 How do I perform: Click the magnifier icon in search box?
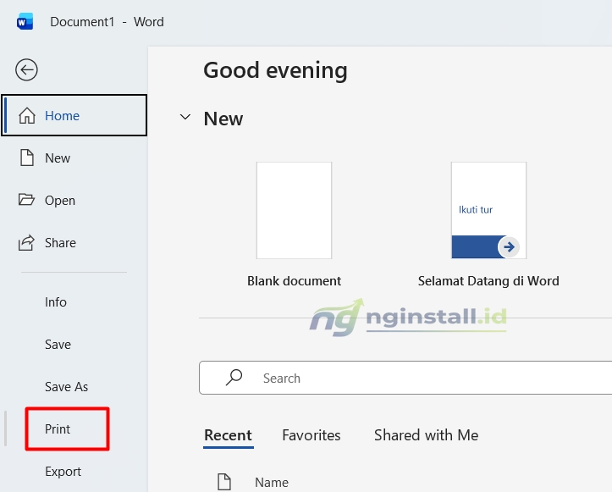(234, 378)
